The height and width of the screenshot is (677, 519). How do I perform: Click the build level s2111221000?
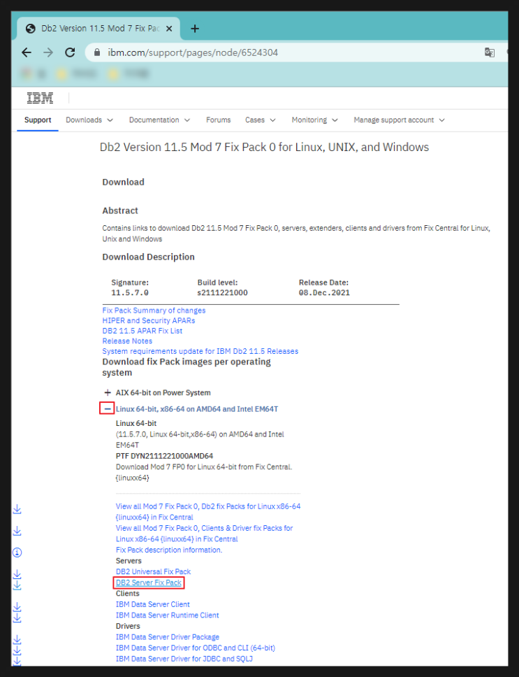(x=222, y=293)
